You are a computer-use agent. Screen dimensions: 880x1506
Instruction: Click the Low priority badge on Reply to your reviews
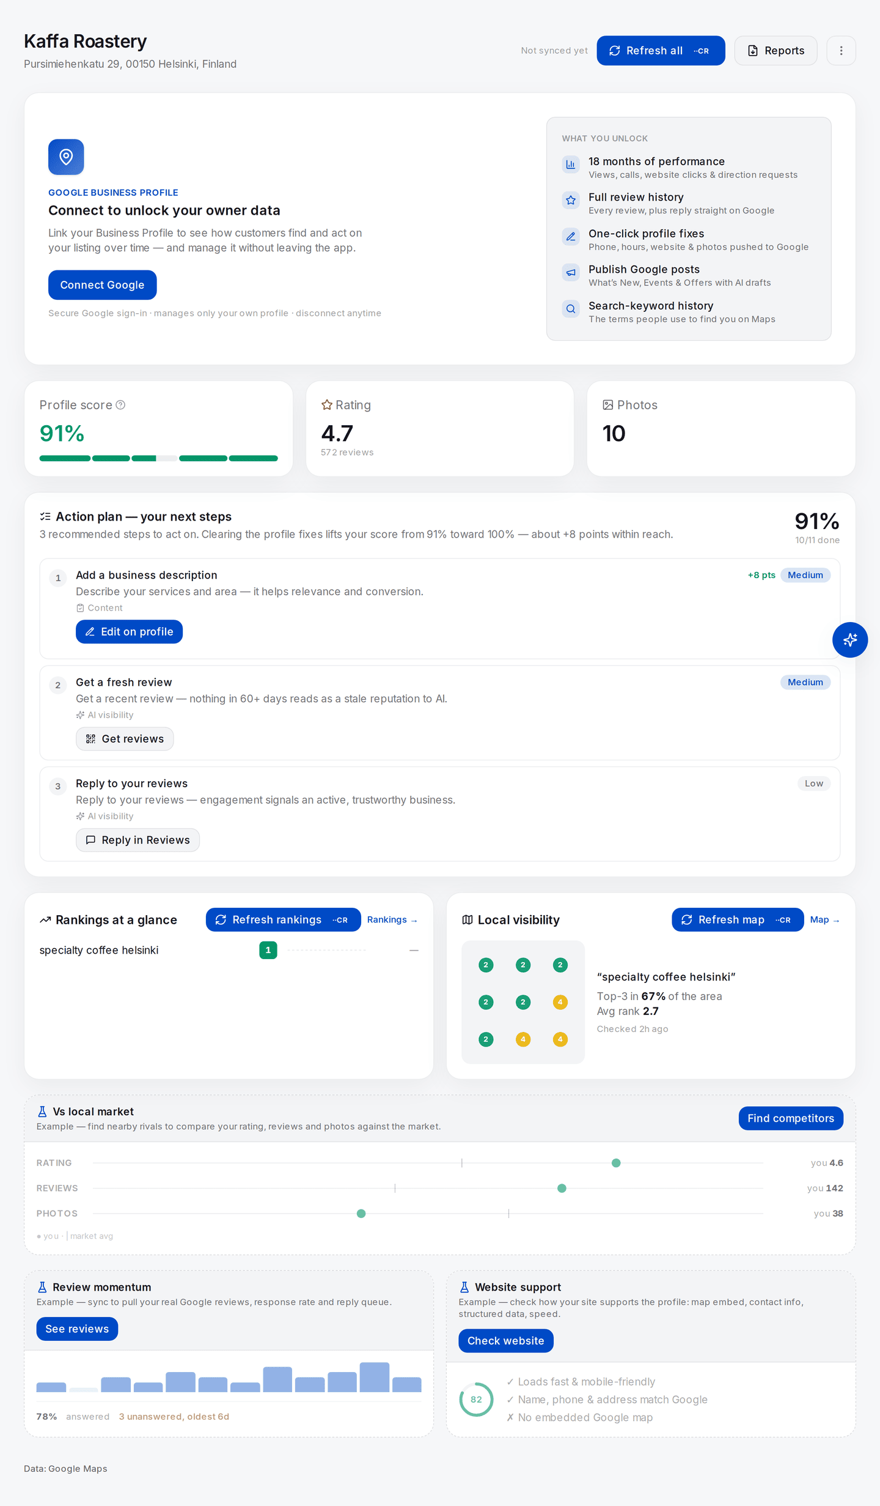pyautogui.click(x=813, y=784)
